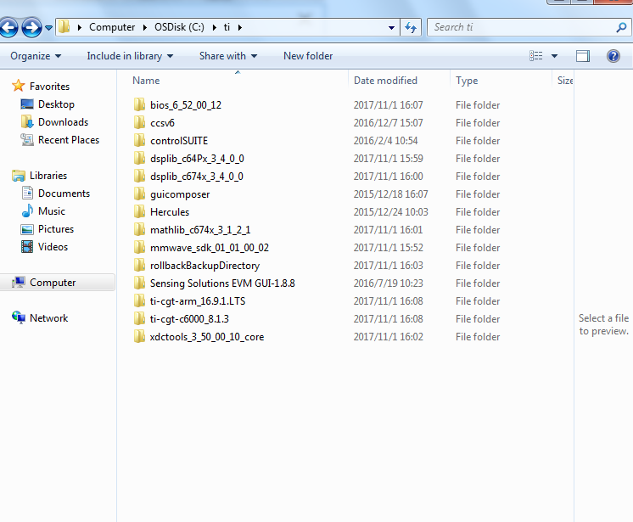Expand arrow after Computer breadcrumb

[x=144, y=27]
